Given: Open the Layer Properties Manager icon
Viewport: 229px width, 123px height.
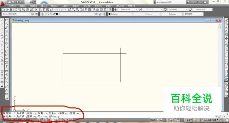Looking at the screenshot, I should [x=42, y=14].
